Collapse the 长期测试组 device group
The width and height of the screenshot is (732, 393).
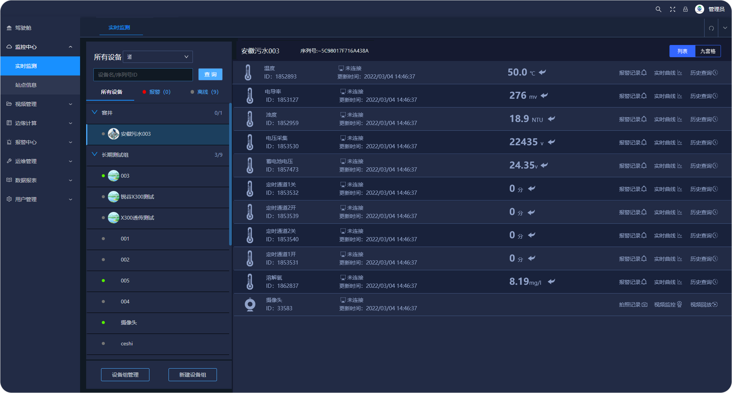[x=95, y=154]
